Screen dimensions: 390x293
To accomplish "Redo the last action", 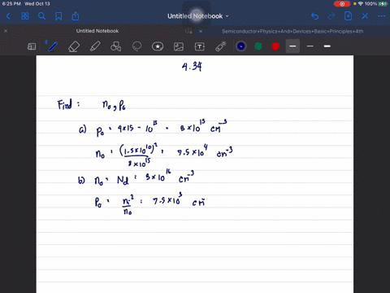I will click(331, 16).
